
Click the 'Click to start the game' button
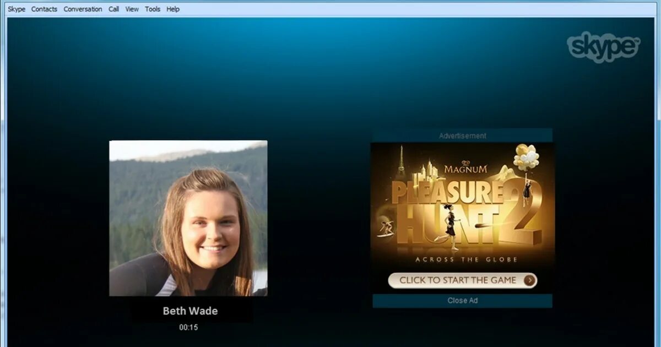[462, 280]
